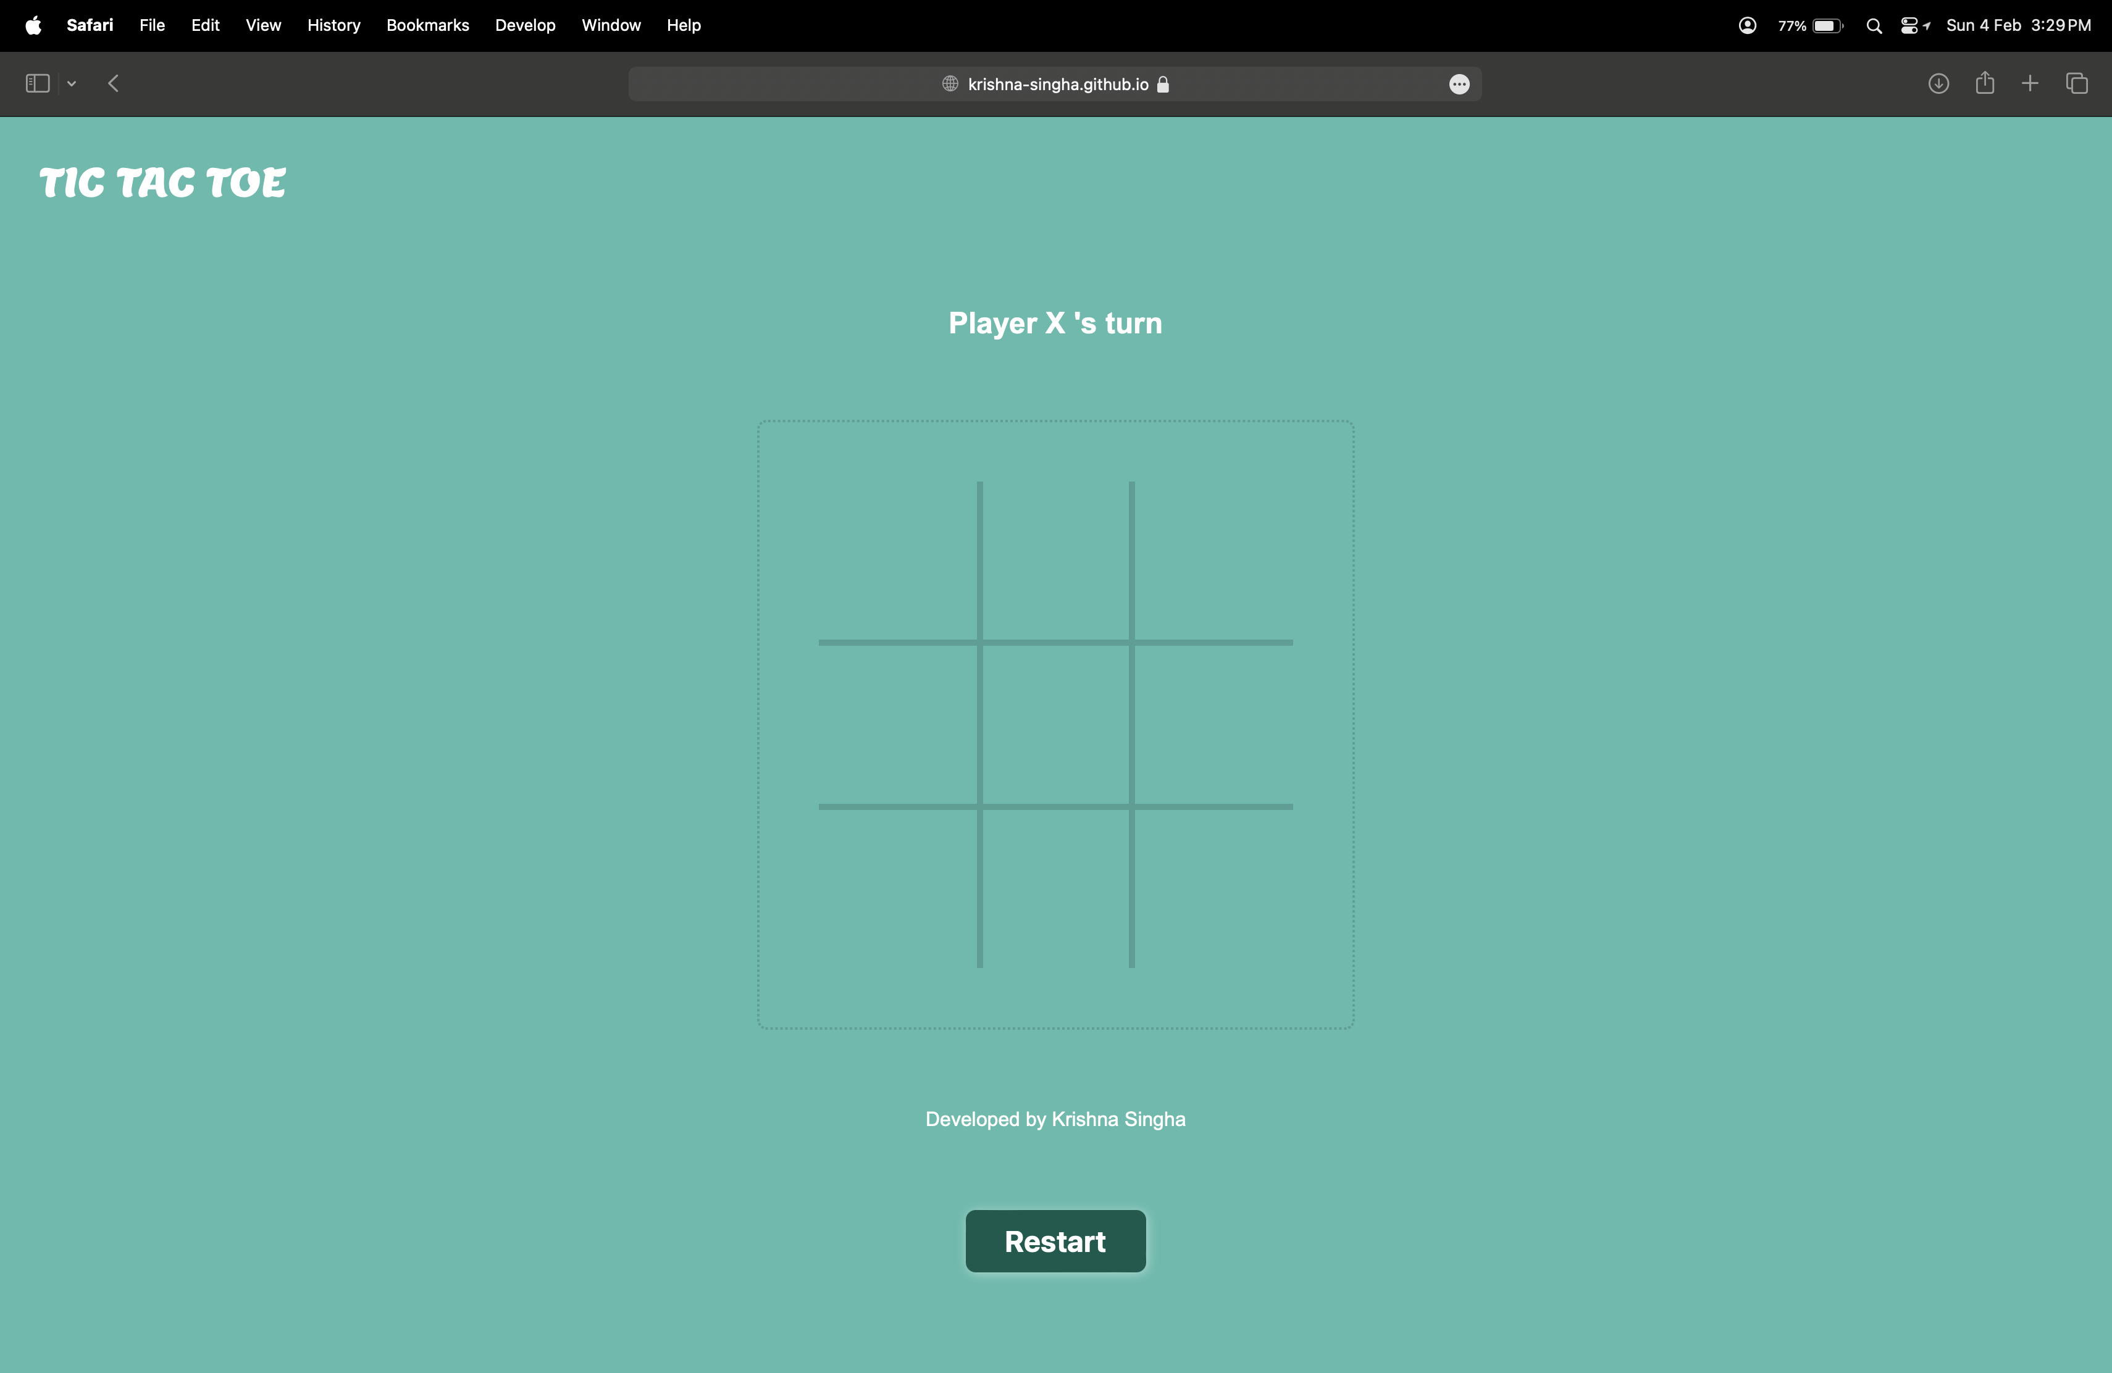Open a new tab with the plus icon

2030,83
